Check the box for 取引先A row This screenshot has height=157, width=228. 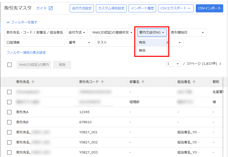tap(9, 112)
